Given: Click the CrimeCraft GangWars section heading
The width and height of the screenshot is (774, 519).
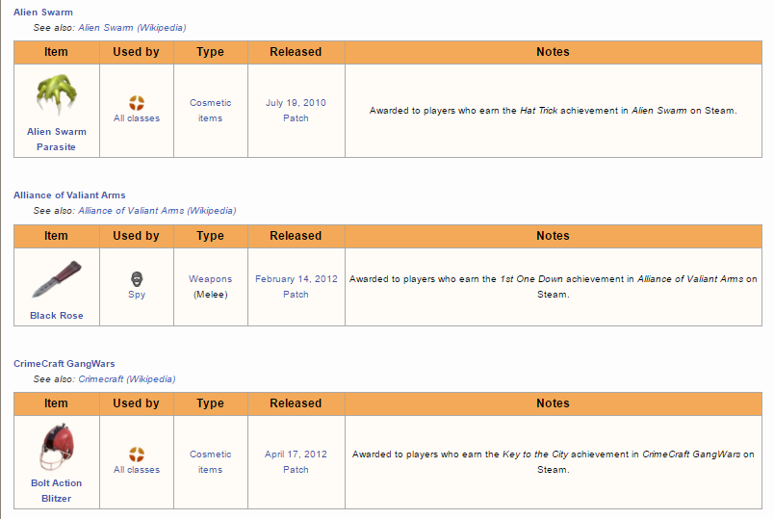Looking at the screenshot, I should point(64,364).
